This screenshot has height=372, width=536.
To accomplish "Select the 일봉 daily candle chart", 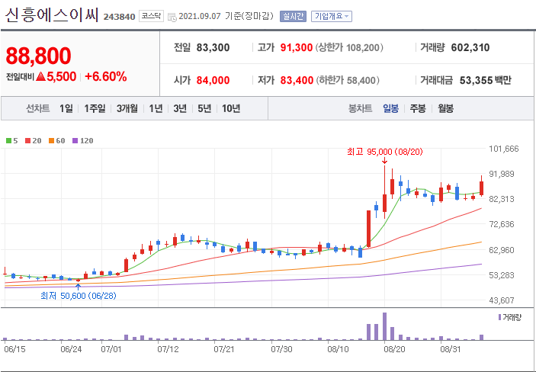I will [x=390, y=109].
